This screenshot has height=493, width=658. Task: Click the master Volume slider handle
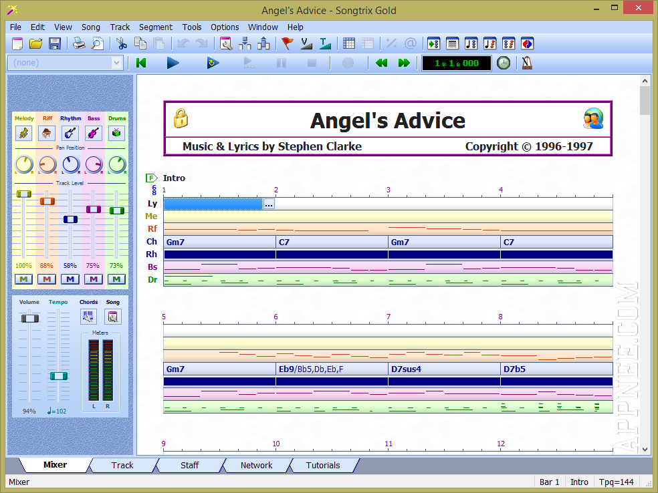tap(30, 318)
